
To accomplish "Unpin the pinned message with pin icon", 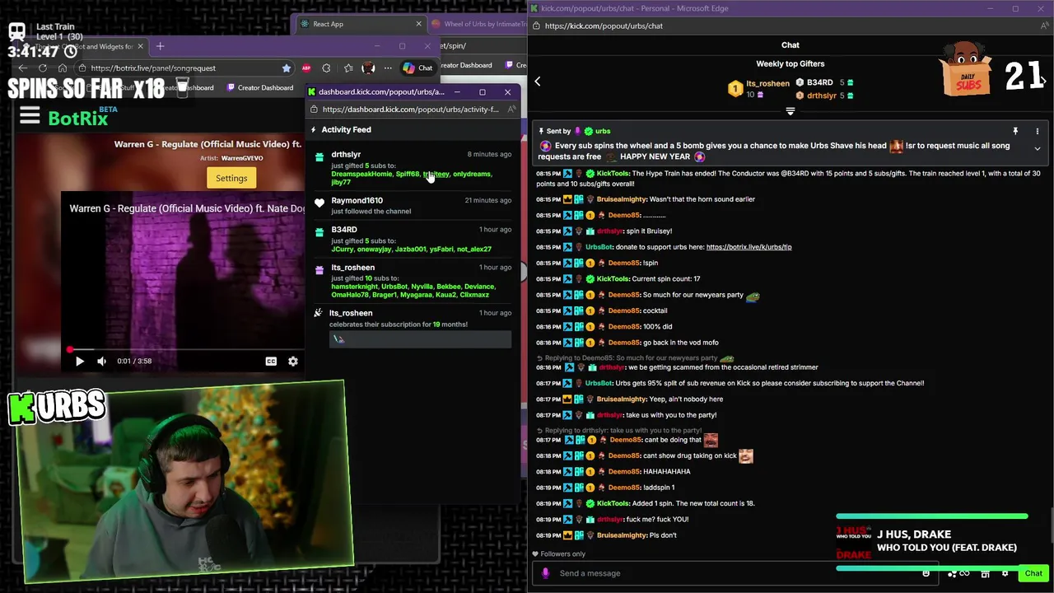I will tap(1015, 131).
